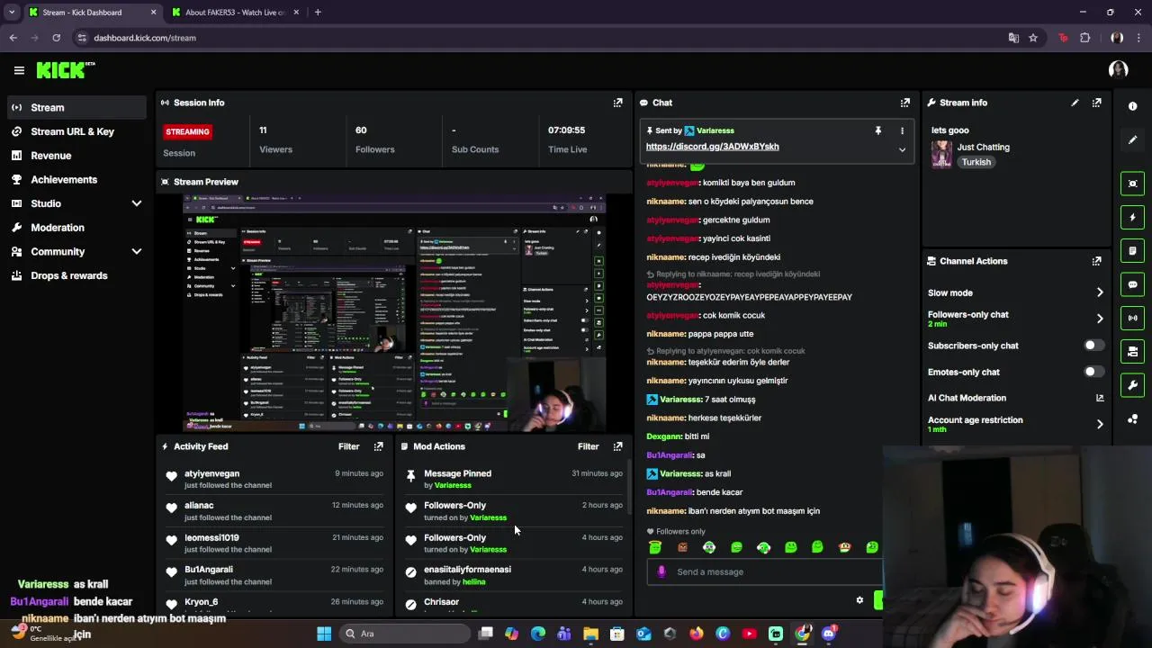Open Activity Feed Filter
Image resolution: width=1152 pixels, height=648 pixels.
[x=348, y=446]
